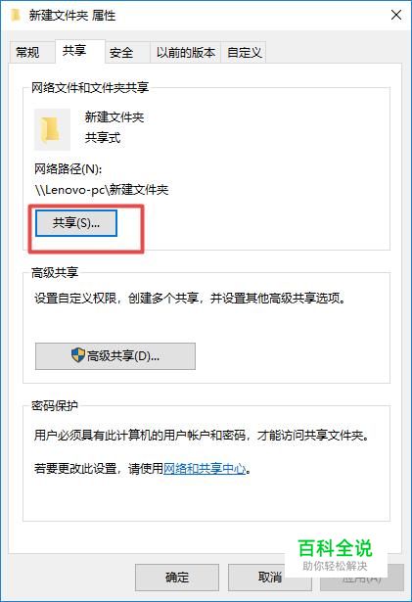Cancel the dialog with 取消
This screenshot has height=602, width=412.
coord(269,578)
